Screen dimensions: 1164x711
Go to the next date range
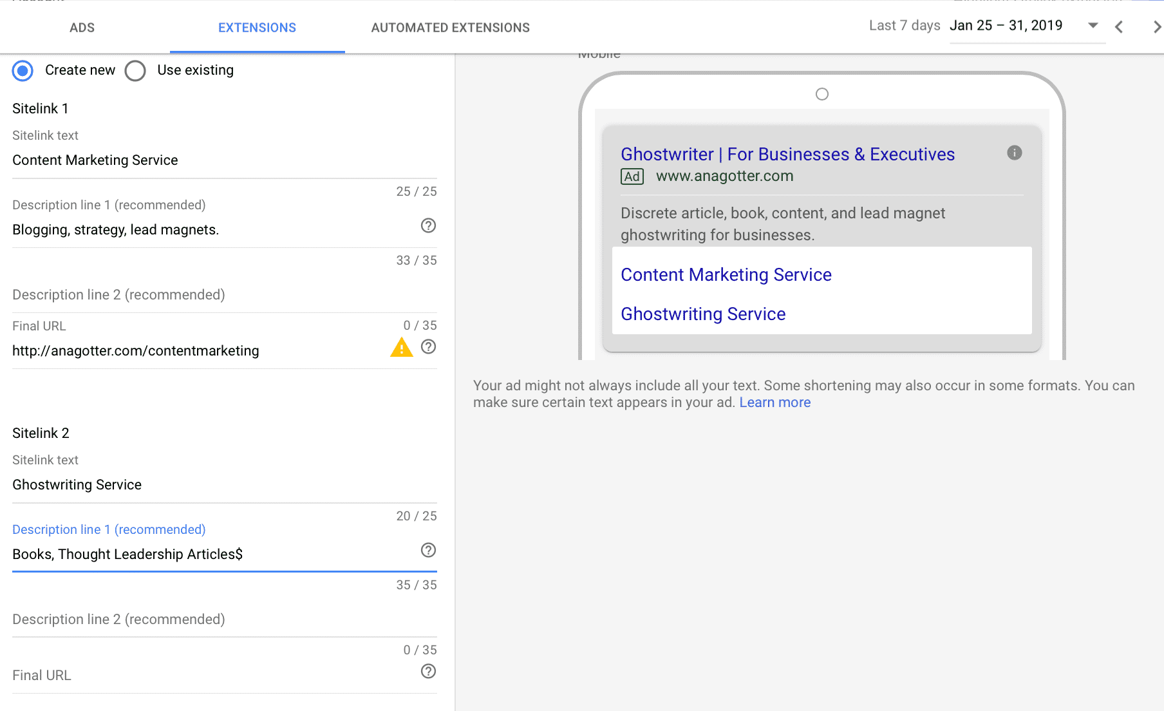pos(1156,26)
